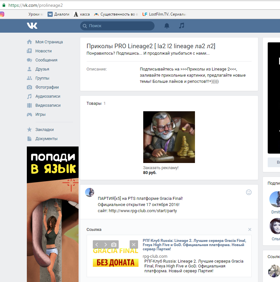The height and width of the screenshot is (282, 280).
Task: Open the касса bookmark
Action: [x=82, y=14]
